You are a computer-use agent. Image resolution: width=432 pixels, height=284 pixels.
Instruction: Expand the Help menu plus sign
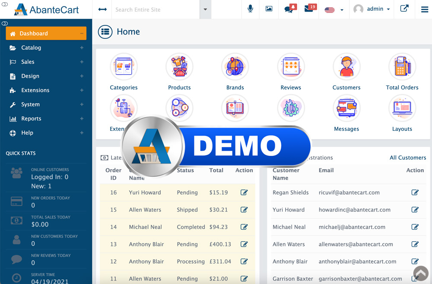click(x=82, y=133)
